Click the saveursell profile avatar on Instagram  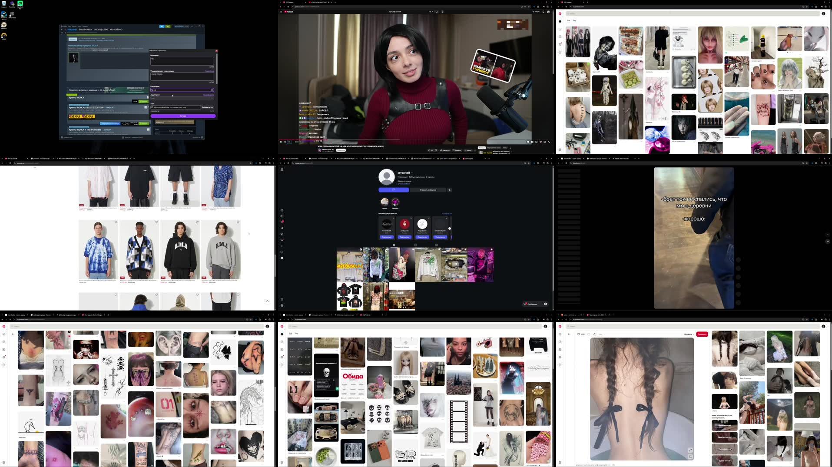tap(387, 176)
